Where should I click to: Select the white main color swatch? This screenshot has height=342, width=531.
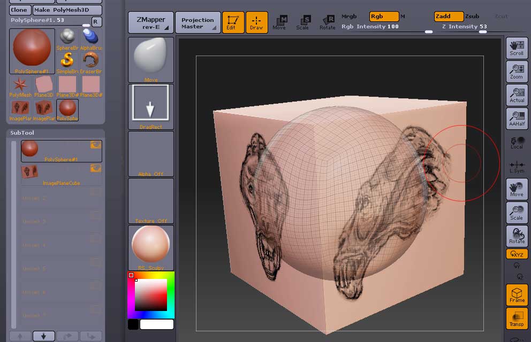pos(157,324)
